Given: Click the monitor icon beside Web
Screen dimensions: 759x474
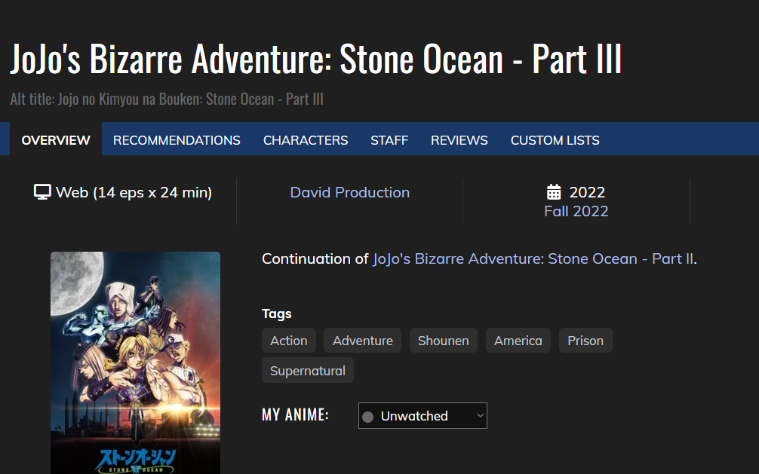Looking at the screenshot, I should [42, 192].
